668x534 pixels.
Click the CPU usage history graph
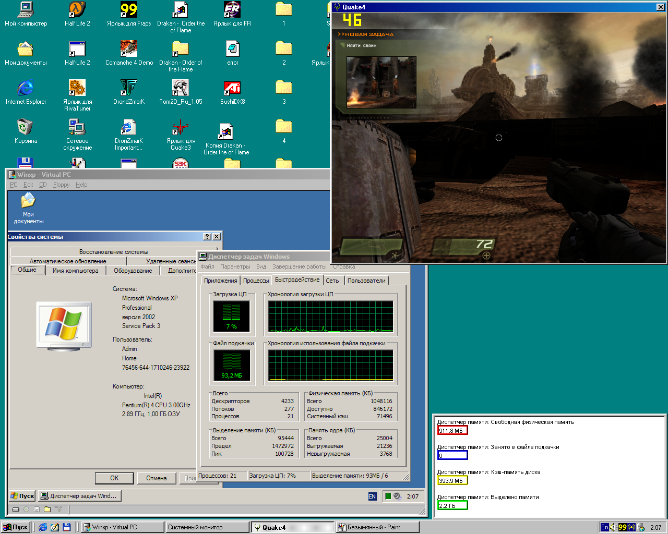(x=331, y=316)
